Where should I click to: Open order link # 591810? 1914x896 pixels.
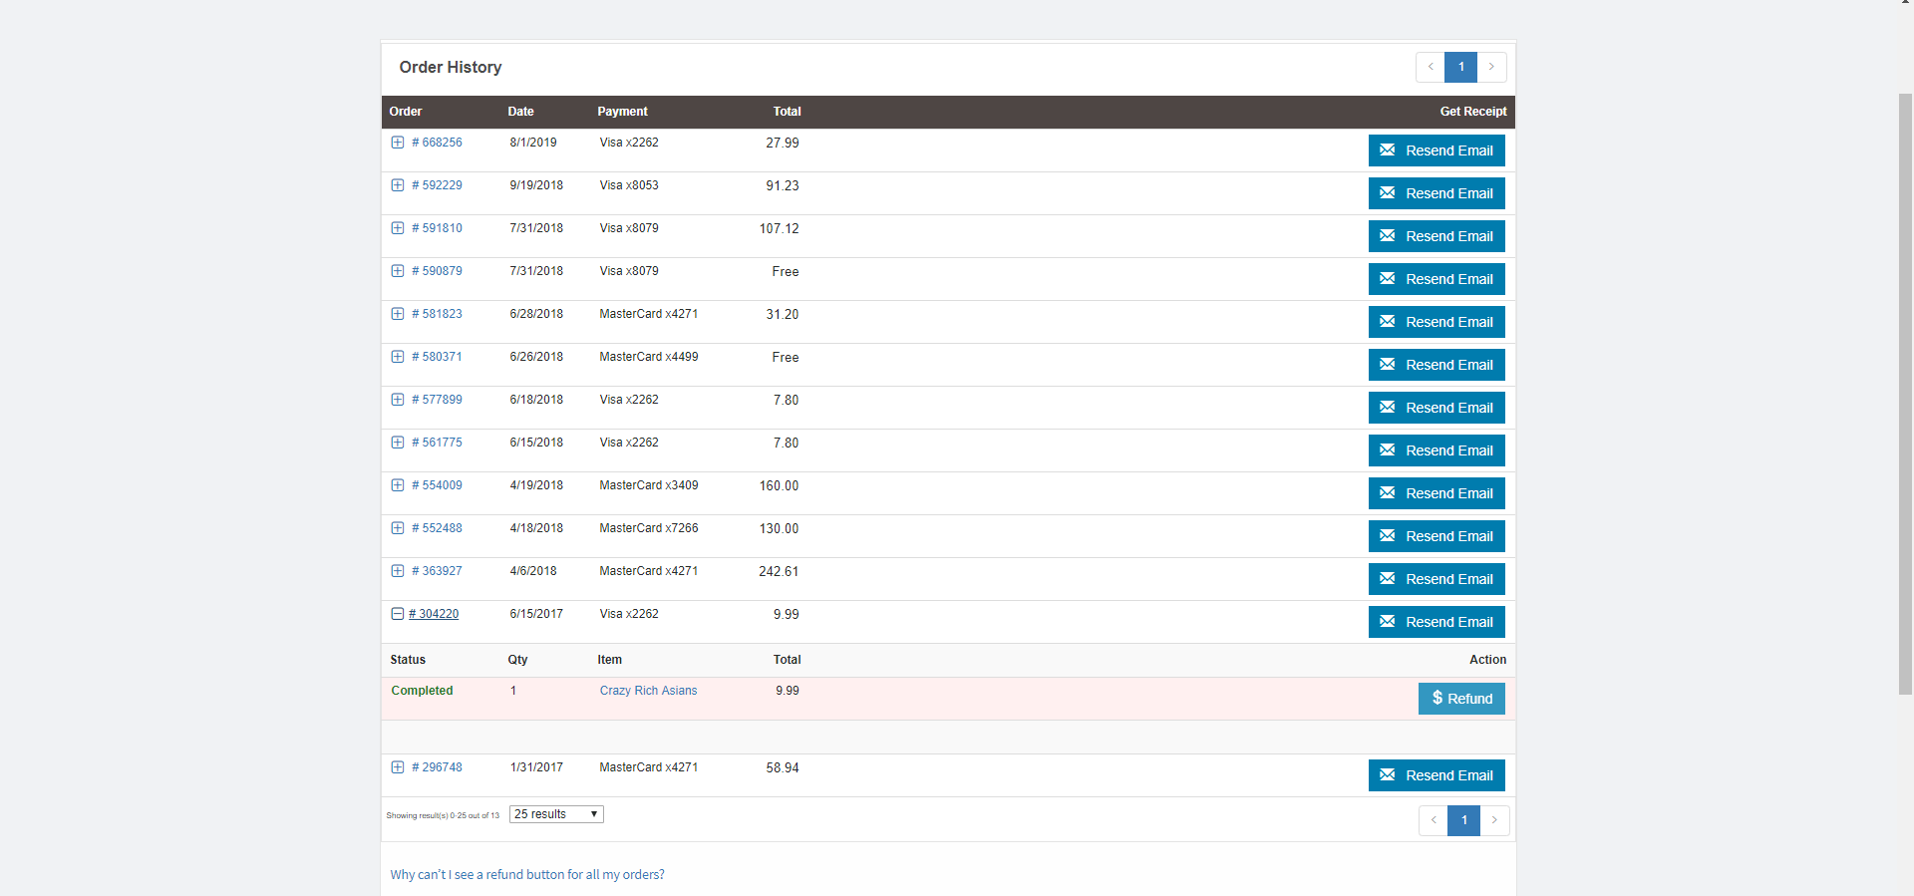pyautogui.click(x=437, y=228)
